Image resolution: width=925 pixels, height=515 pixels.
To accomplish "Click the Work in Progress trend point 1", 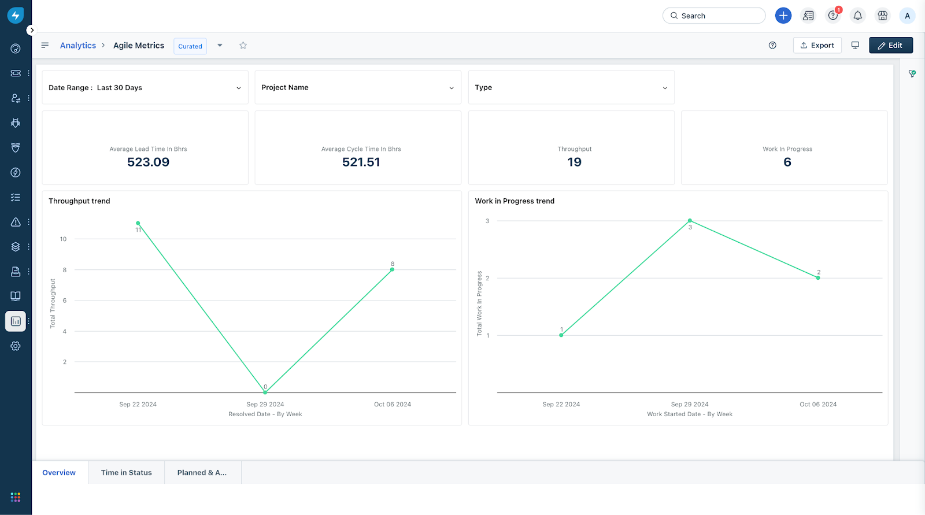I will click(x=561, y=335).
